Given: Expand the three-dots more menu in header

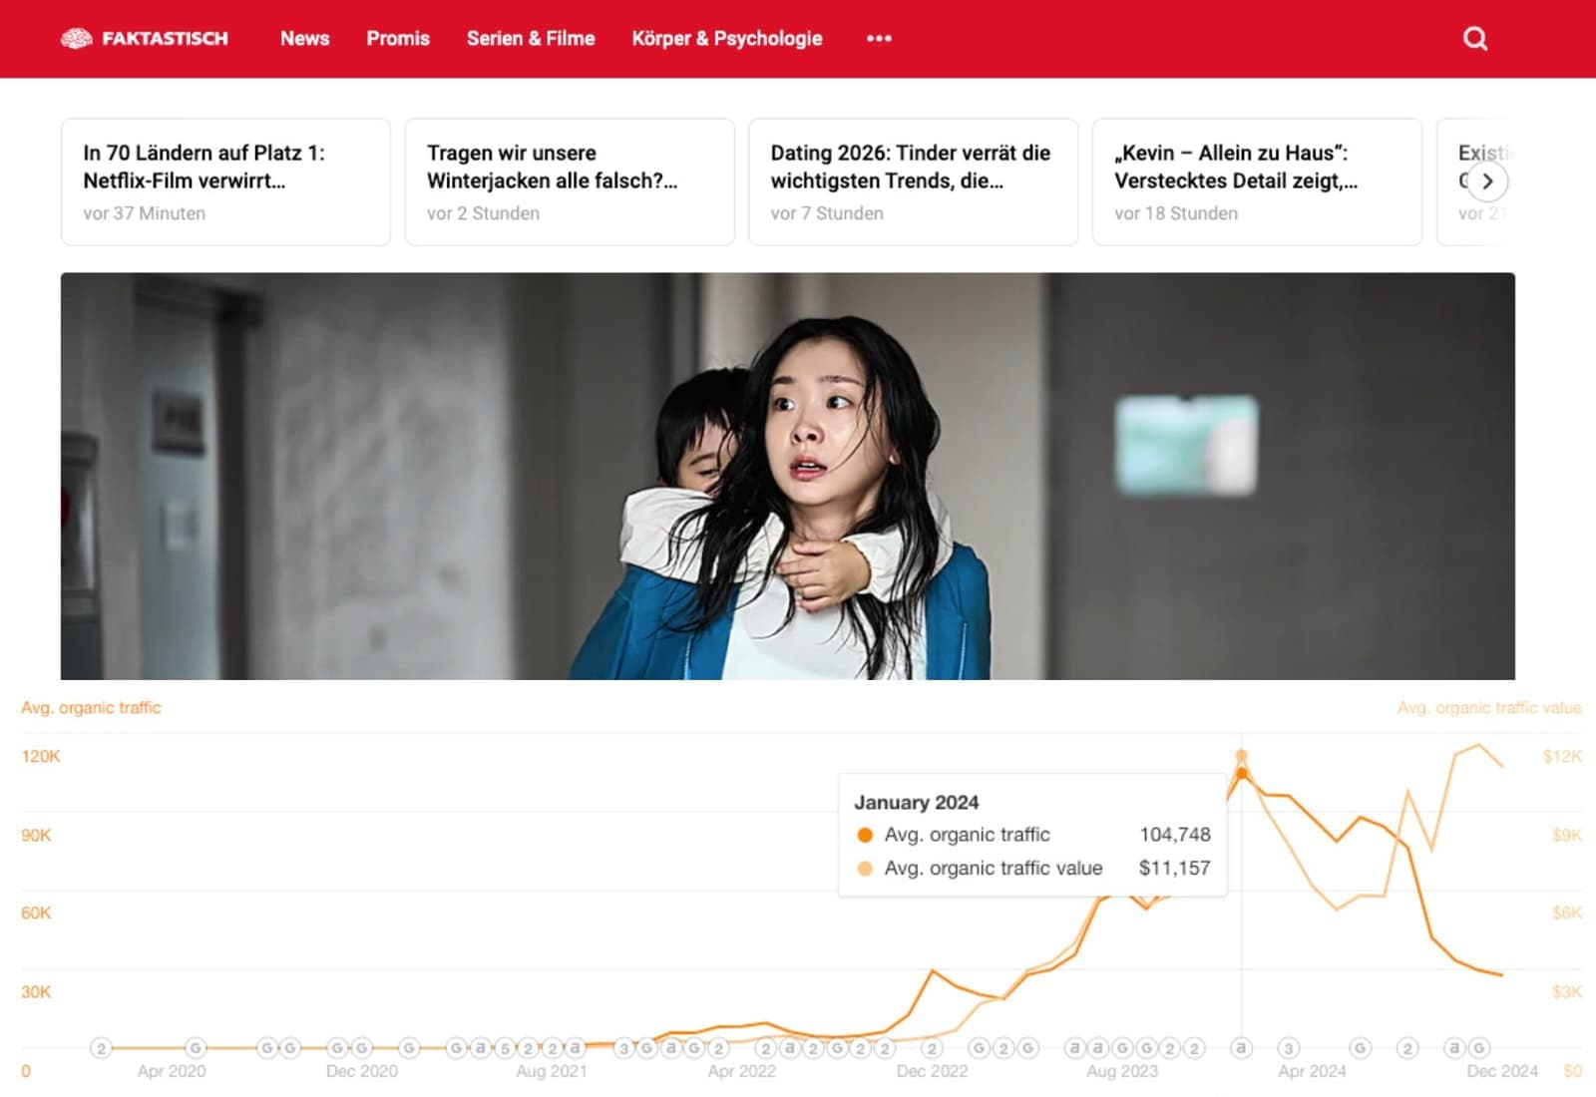Looking at the screenshot, I should coord(879,39).
